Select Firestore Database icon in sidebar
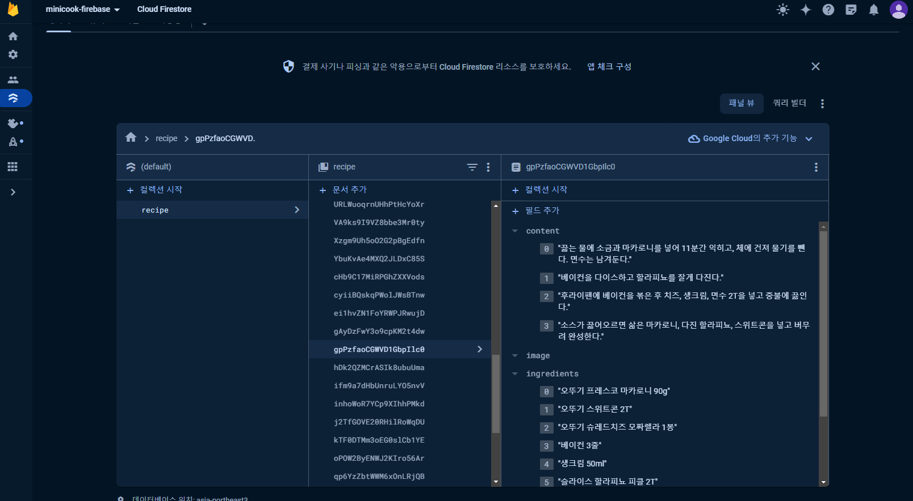This screenshot has height=501, width=913. pos(13,98)
